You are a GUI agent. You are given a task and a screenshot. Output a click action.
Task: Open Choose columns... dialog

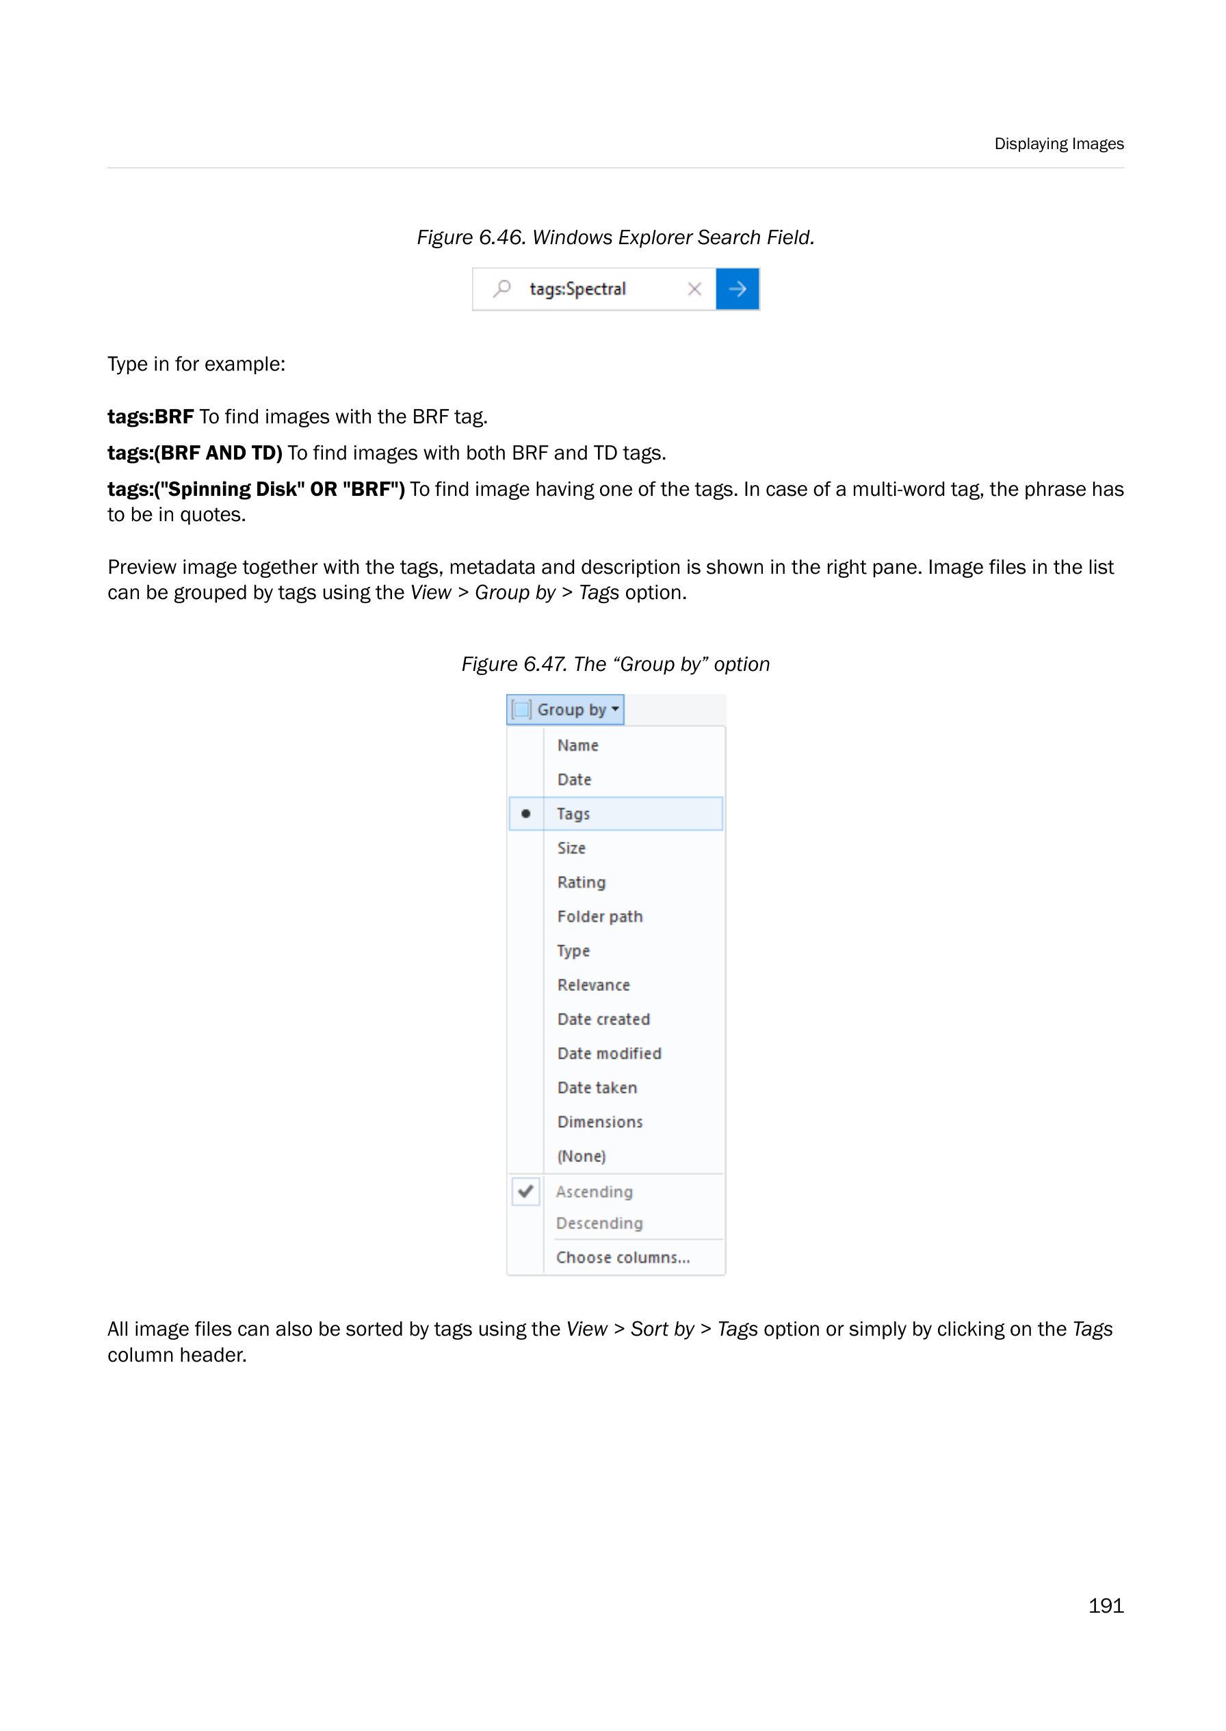(x=623, y=1257)
